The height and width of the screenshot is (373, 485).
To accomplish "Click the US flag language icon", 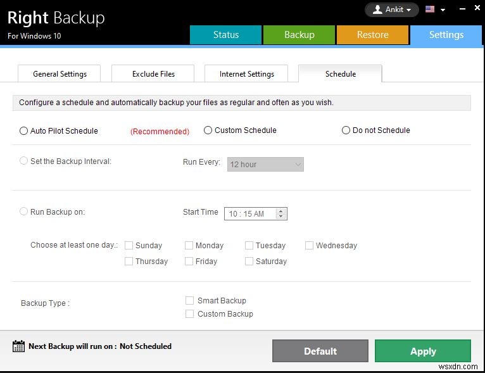I will pos(430,9).
